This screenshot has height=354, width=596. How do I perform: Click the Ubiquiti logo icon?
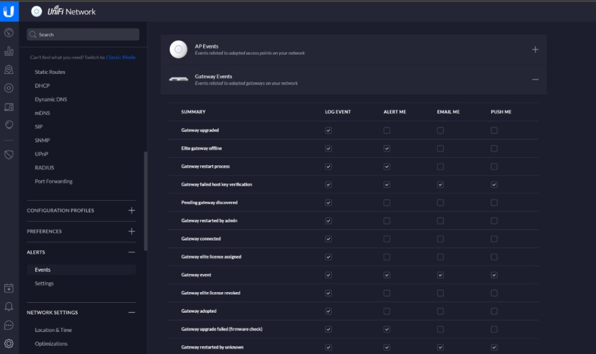(x=9, y=11)
